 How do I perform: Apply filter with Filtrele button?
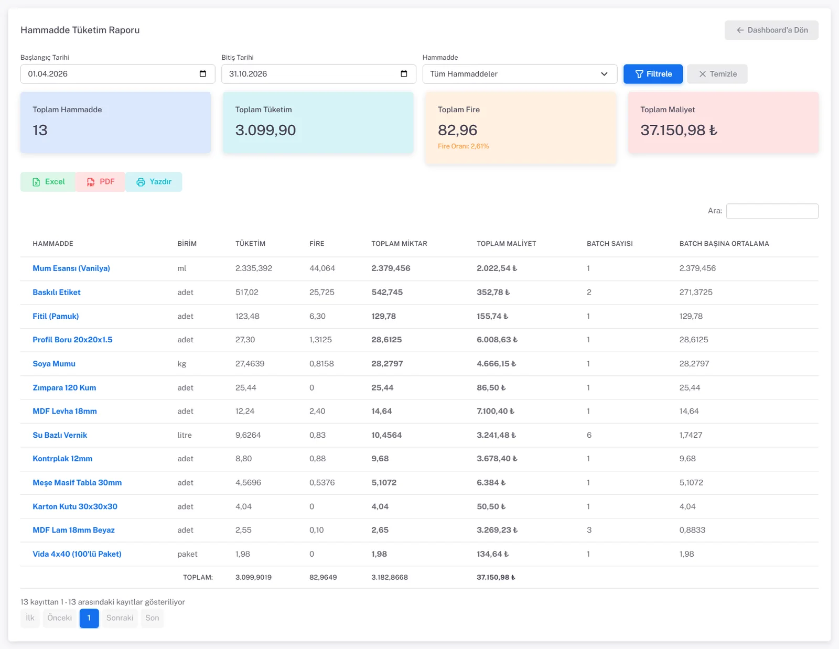(x=653, y=74)
